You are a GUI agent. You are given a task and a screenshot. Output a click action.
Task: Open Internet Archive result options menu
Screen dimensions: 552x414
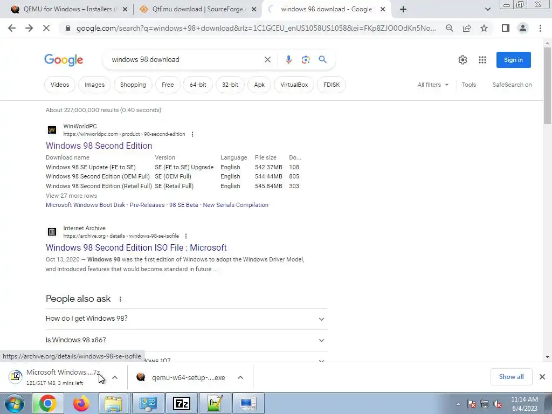coord(186,236)
